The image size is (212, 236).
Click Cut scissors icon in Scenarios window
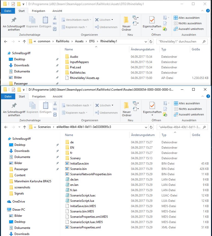click(x=55, y=104)
